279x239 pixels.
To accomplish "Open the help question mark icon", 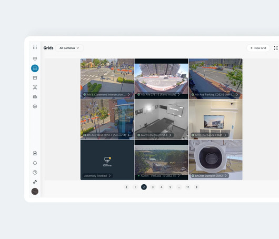I will (35, 172).
